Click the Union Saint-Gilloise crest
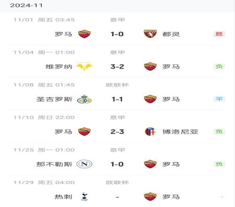Screen dimensions: 235x207 (84, 99)
